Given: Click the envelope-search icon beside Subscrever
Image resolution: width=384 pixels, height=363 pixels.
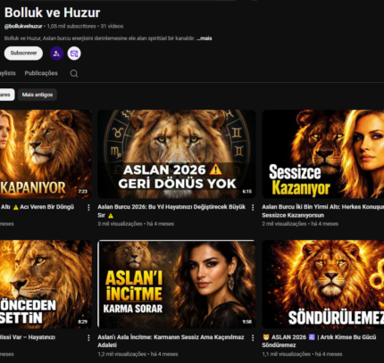Looking at the screenshot, I should 74,54.
